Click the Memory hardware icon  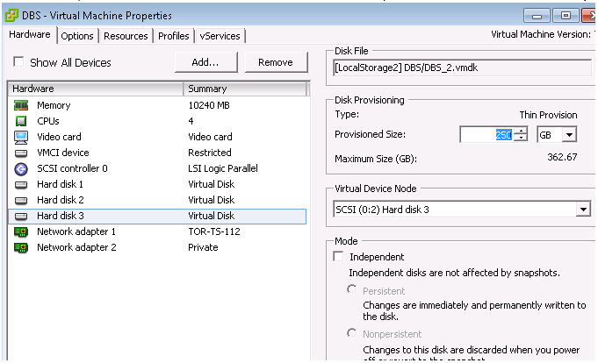click(x=21, y=105)
